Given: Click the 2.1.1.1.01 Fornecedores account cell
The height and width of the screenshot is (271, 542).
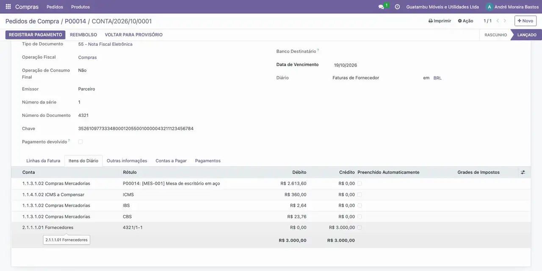Looking at the screenshot, I should (48, 227).
